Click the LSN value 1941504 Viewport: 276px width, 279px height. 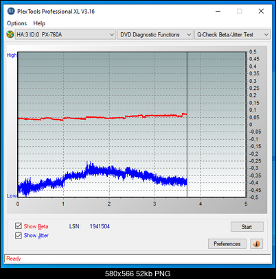click(x=100, y=226)
